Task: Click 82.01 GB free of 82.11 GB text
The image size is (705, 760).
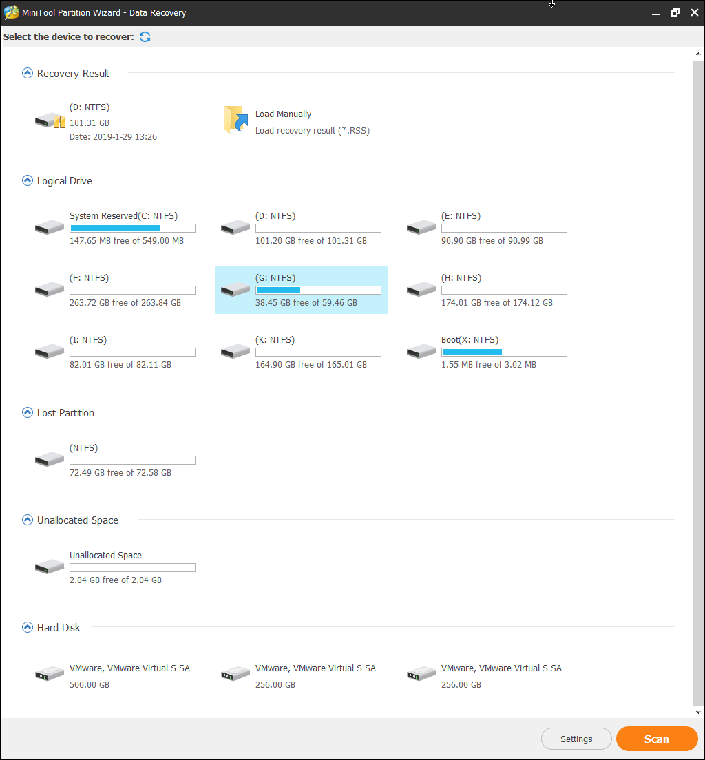Action: 120,364
